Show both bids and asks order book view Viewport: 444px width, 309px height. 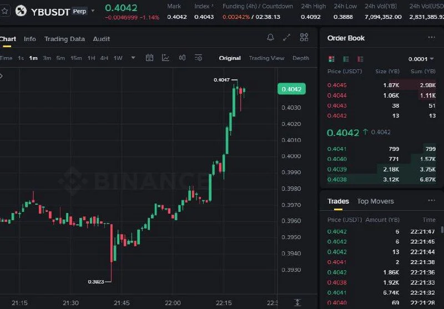[x=331, y=59]
